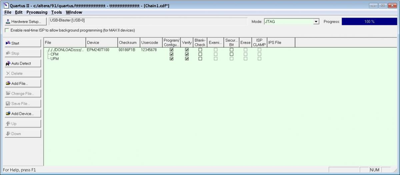Toggle Program/Configure for DONLOAD file row

tap(172, 50)
